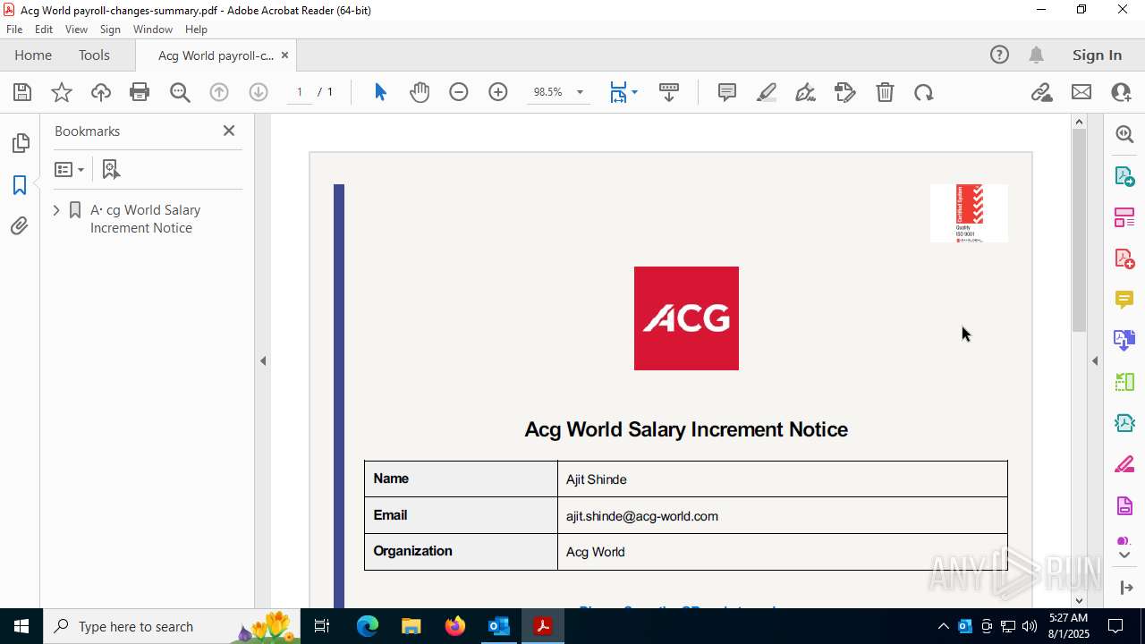
Task: Expand the Acg World Salary Increment Notice bookmark
Action: coord(56,210)
